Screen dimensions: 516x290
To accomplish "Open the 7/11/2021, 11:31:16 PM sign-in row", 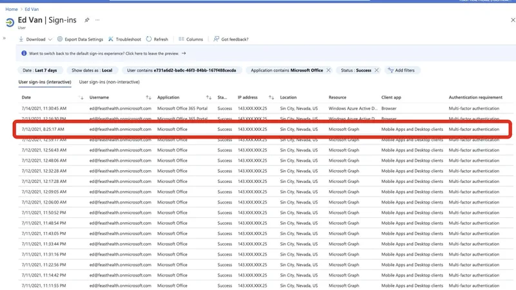I will [x=266, y=255].
